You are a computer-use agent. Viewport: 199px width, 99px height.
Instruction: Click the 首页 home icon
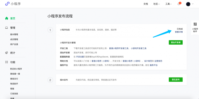(x=7, y=18)
